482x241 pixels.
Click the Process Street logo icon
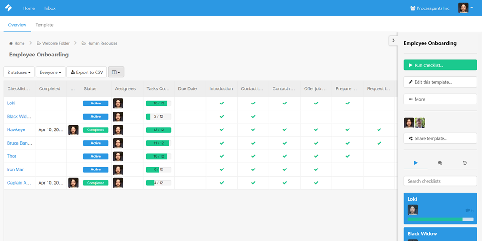pyautogui.click(x=8, y=8)
